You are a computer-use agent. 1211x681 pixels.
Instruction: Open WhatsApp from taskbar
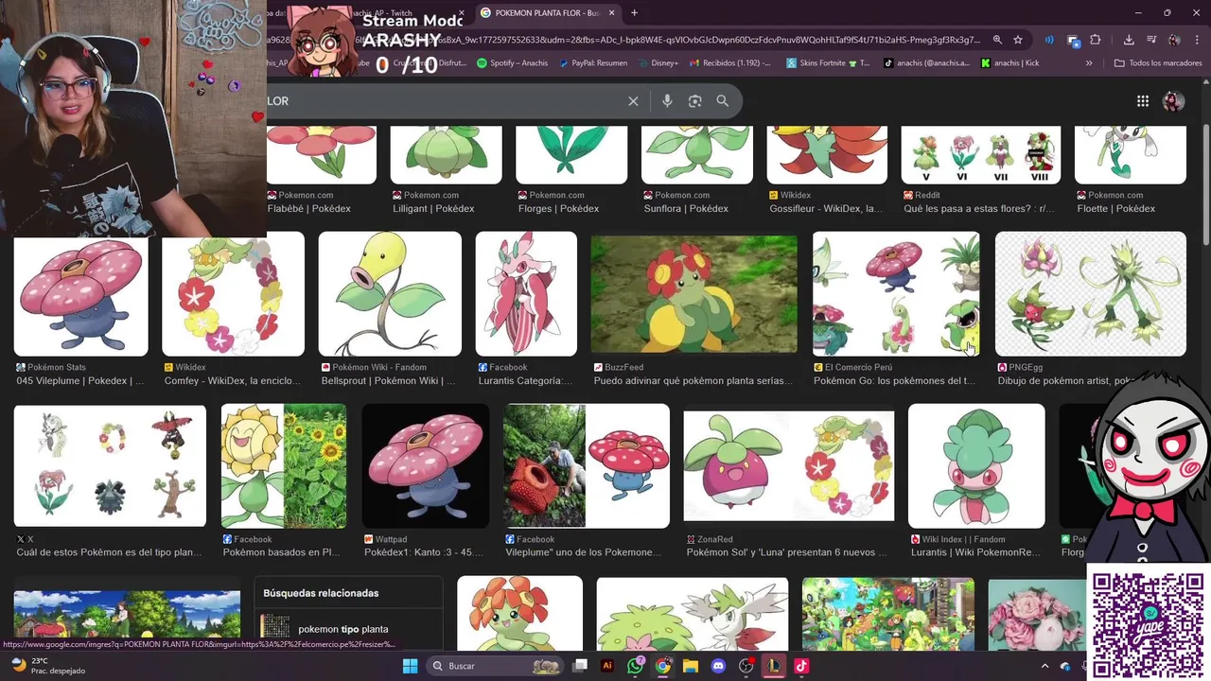(x=635, y=666)
